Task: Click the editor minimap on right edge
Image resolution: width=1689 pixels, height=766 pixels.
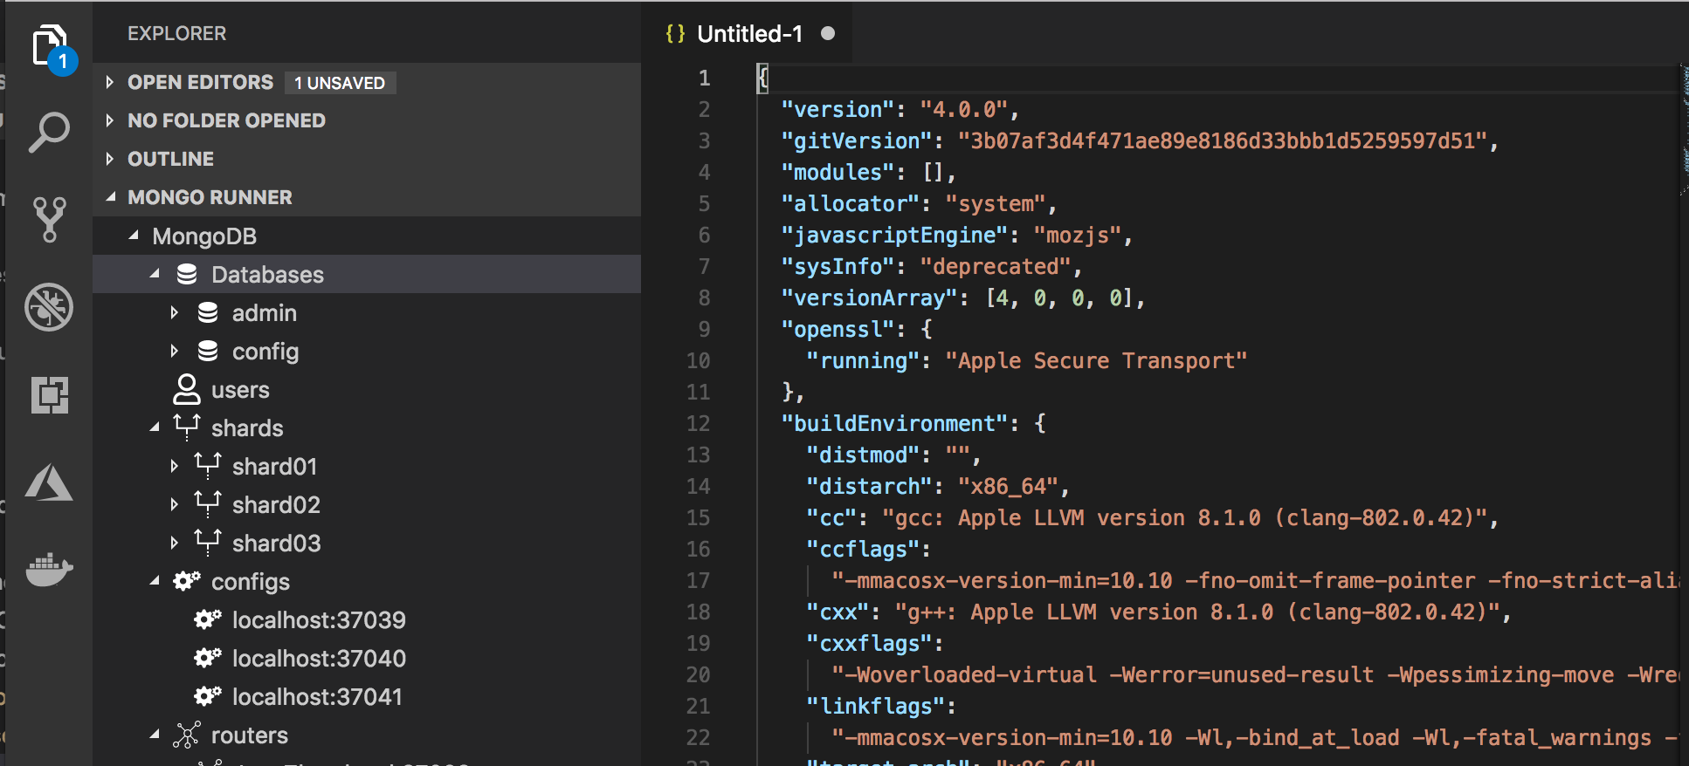Action: pos(1684,131)
